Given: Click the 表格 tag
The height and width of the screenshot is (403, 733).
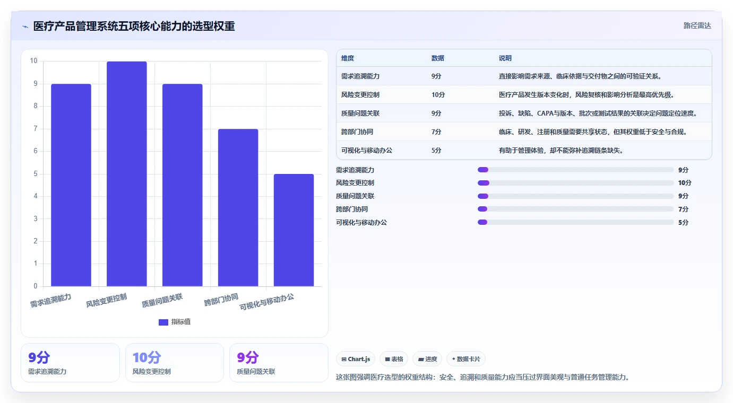Looking at the screenshot, I should (x=394, y=359).
